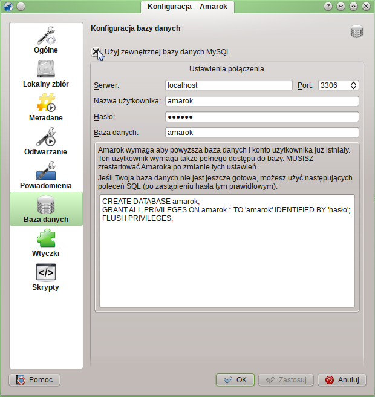The height and width of the screenshot is (397, 375).
Task: Open the Wtyczki plugins puzzle icon
Action: (x=46, y=243)
